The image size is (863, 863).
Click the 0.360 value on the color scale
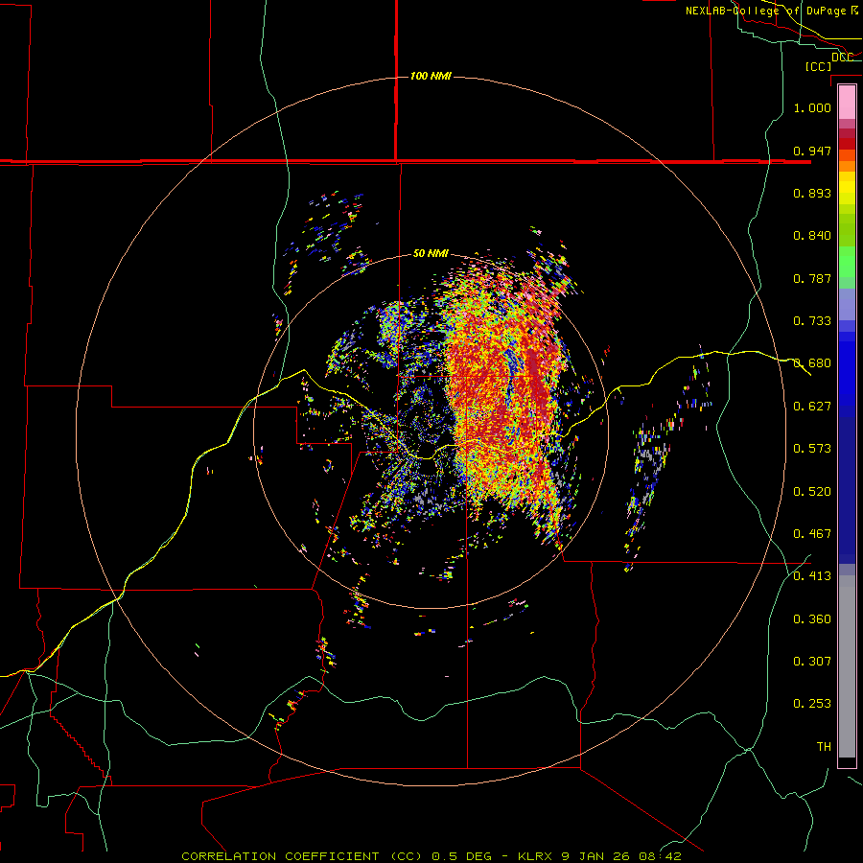[812, 619]
